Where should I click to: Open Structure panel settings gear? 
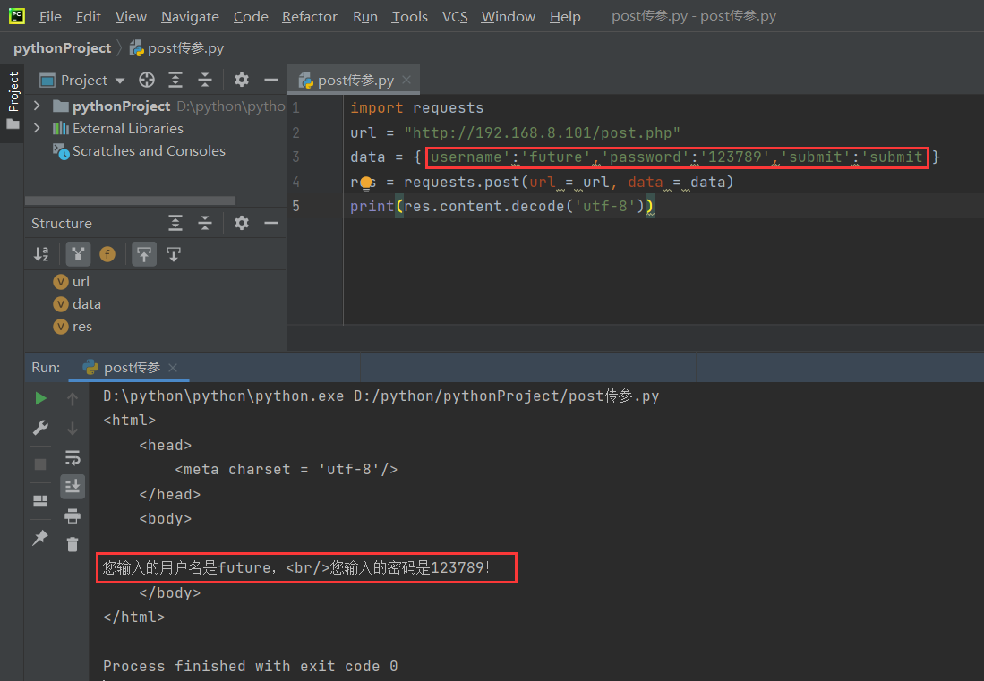click(240, 223)
